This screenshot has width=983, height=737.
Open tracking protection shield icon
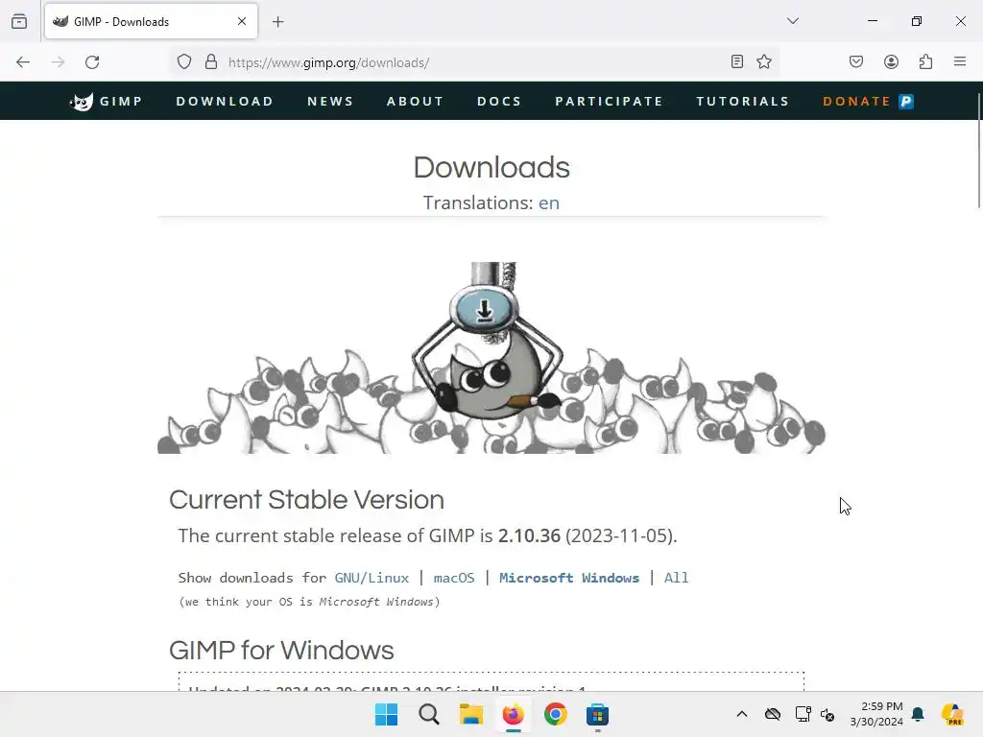click(183, 62)
